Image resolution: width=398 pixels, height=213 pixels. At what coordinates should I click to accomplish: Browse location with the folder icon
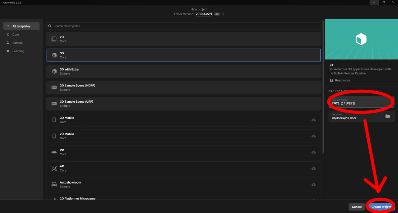tap(388, 116)
